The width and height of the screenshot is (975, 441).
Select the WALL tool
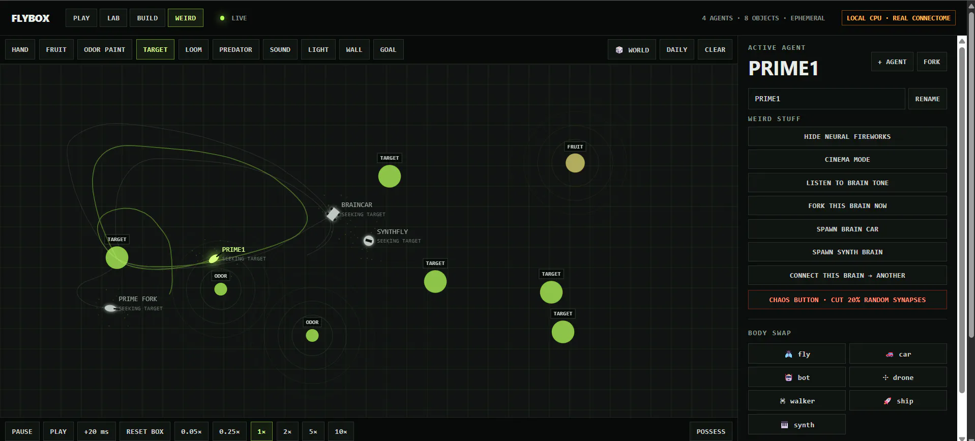pyautogui.click(x=354, y=49)
